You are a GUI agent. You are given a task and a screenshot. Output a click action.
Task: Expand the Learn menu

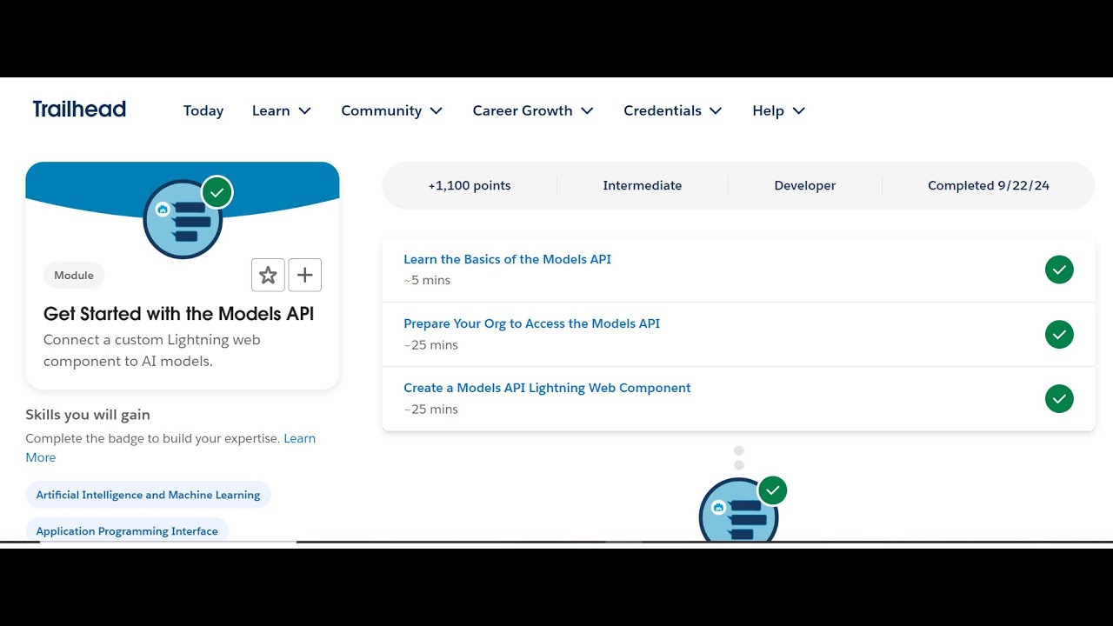(x=282, y=110)
